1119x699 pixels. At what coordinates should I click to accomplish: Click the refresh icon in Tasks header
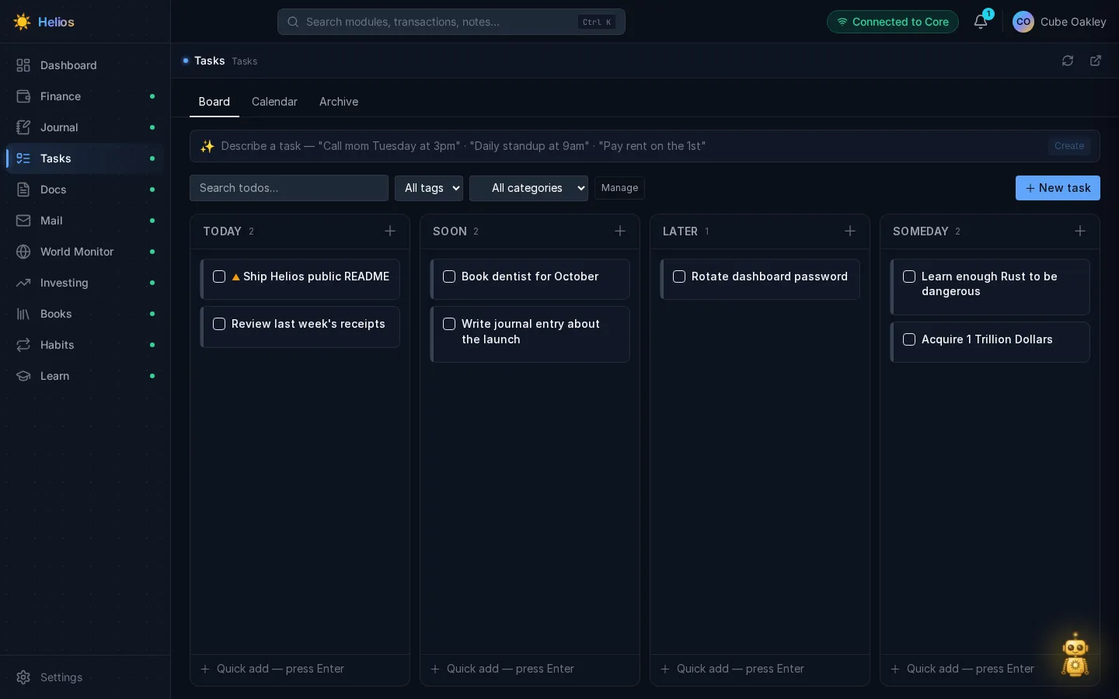1068,61
